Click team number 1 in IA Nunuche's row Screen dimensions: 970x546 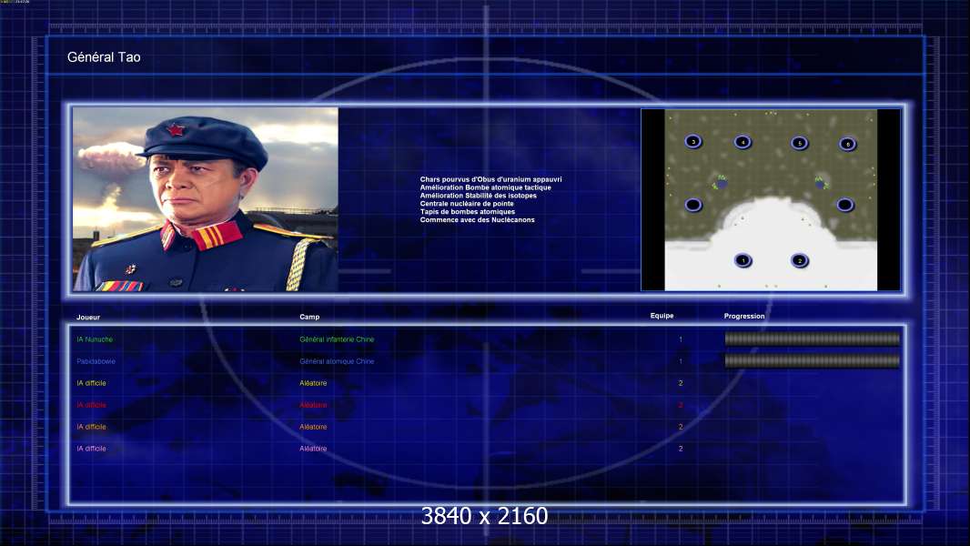(x=681, y=339)
